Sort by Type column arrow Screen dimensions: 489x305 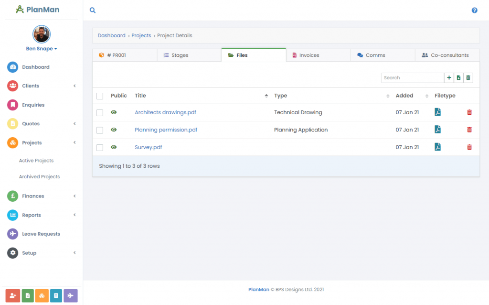(x=388, y=96)
